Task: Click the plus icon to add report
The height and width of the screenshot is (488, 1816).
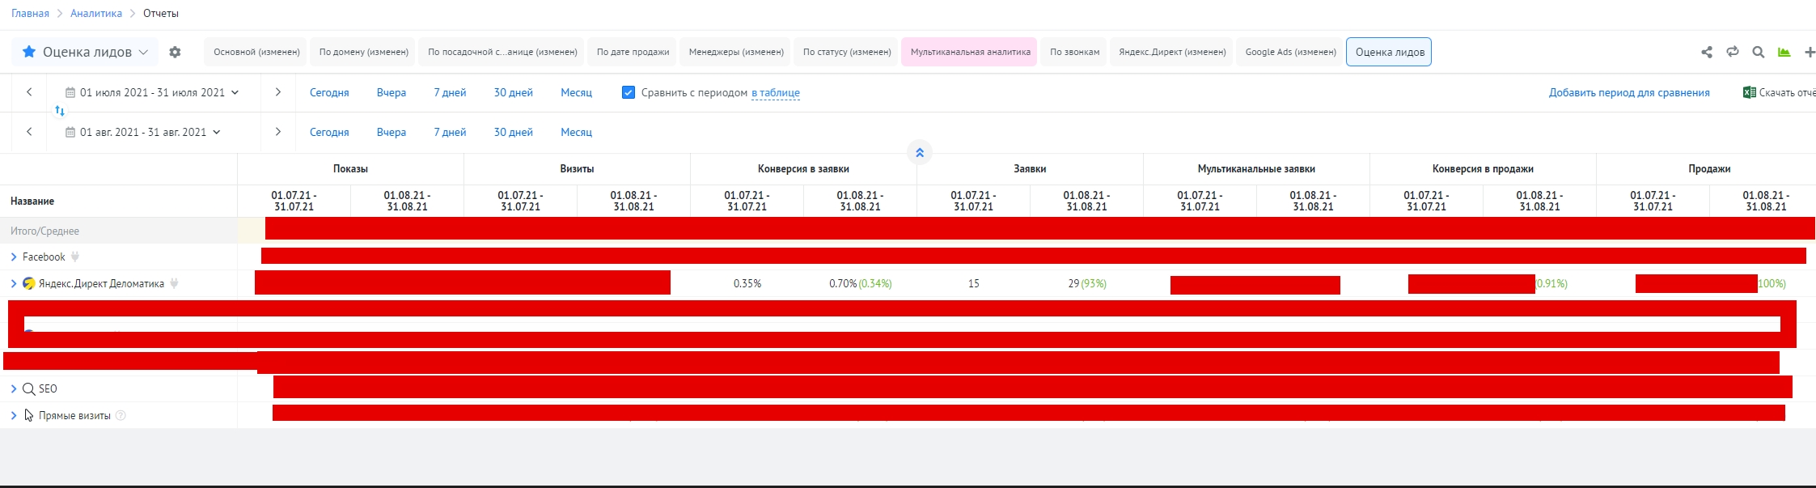Action: coord(1810,52)
